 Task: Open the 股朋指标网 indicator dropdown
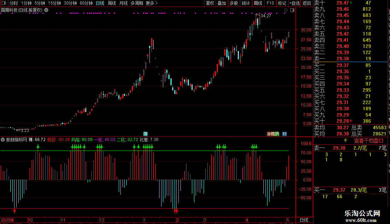point(3,140)
